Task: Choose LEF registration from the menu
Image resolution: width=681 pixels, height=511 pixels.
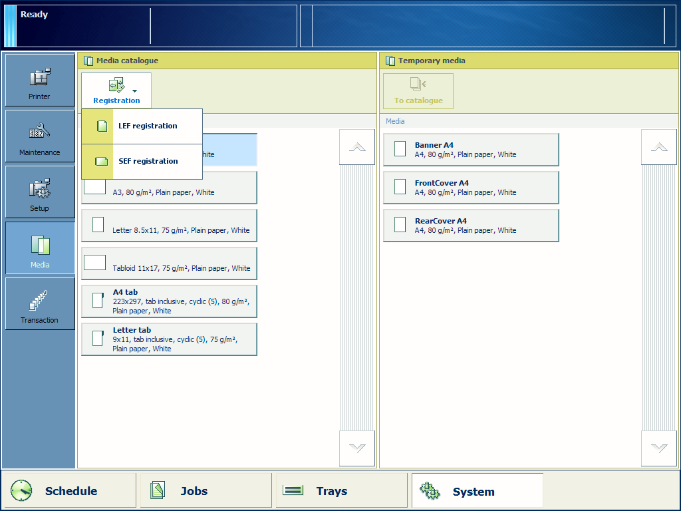Action: pos(148,126)
